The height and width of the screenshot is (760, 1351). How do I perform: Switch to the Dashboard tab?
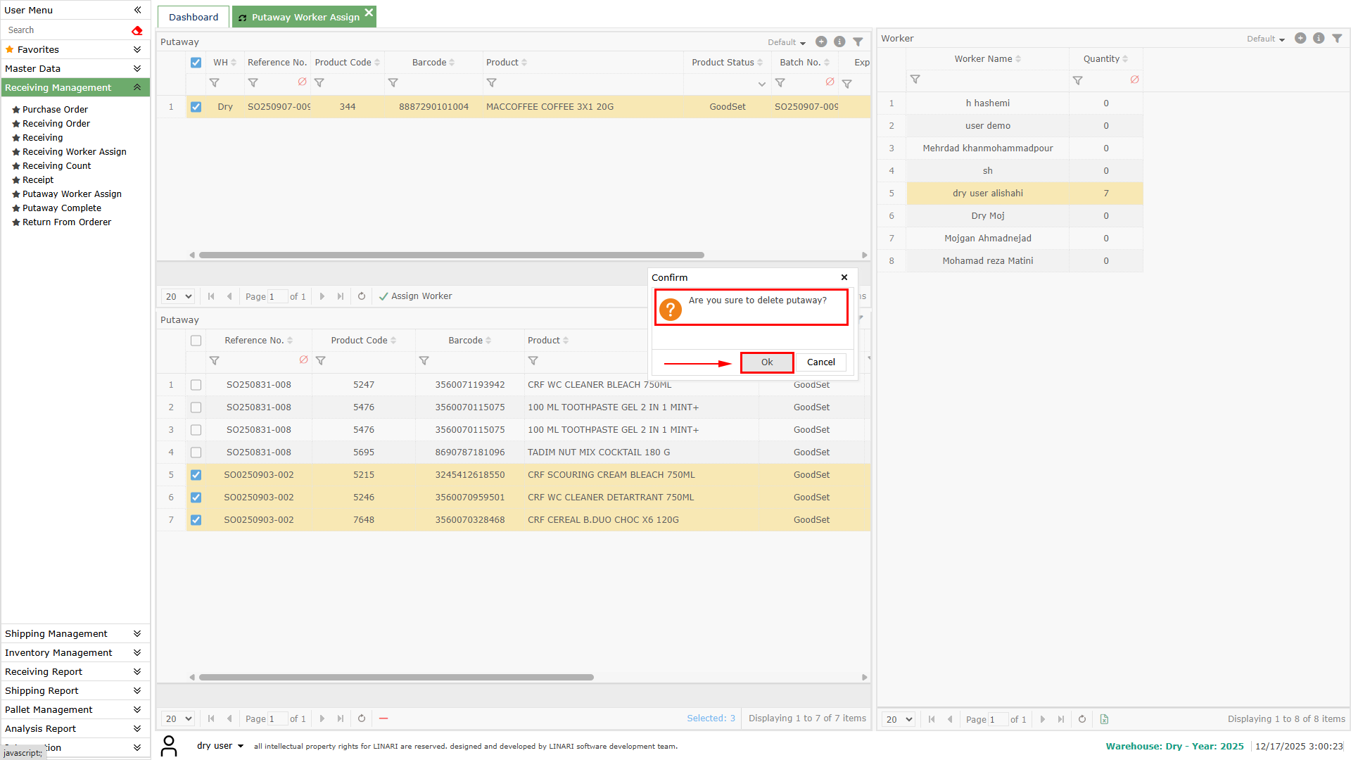pyautogui.click(x=194, y=17)
